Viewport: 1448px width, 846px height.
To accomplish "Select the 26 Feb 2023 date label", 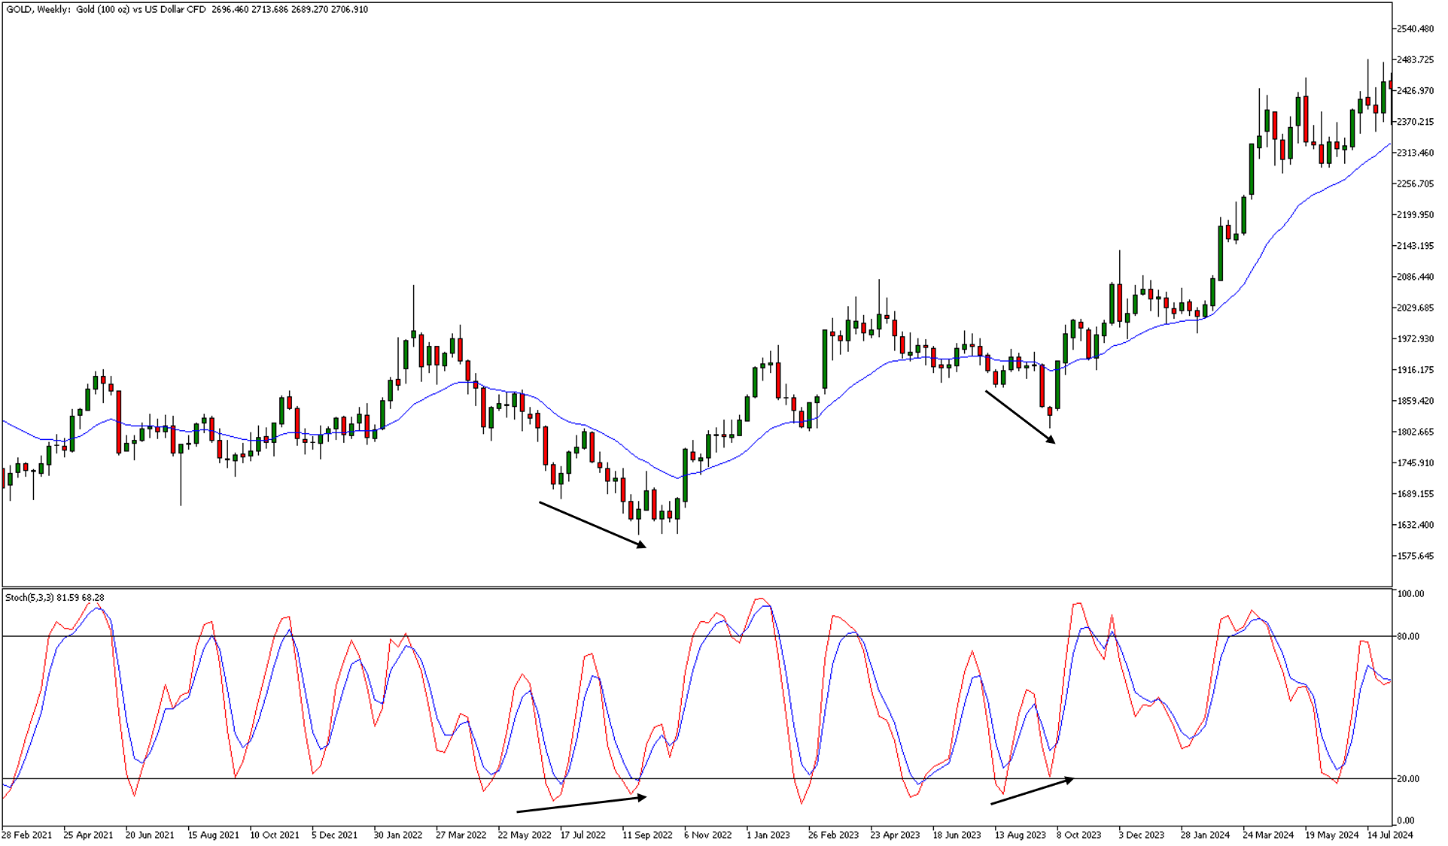I will 833,835.
